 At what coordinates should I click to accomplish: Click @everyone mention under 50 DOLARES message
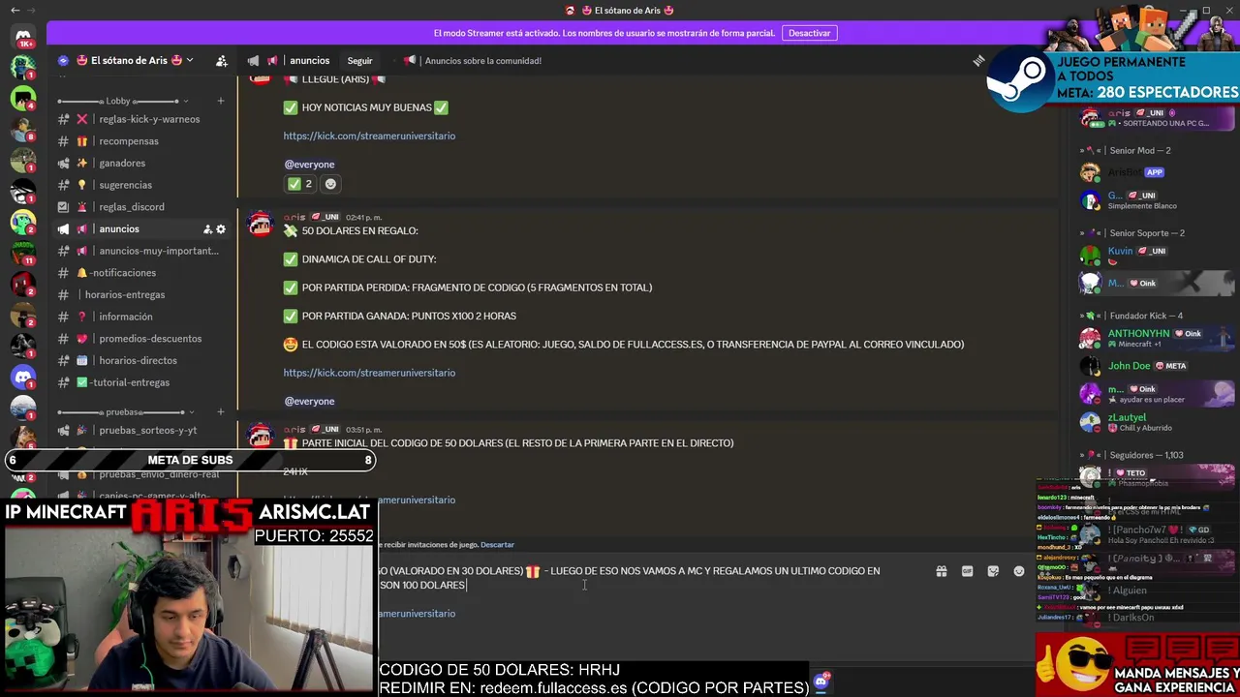click(x=309, y=401)
